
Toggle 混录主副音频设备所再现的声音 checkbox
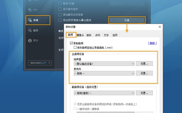75,104
